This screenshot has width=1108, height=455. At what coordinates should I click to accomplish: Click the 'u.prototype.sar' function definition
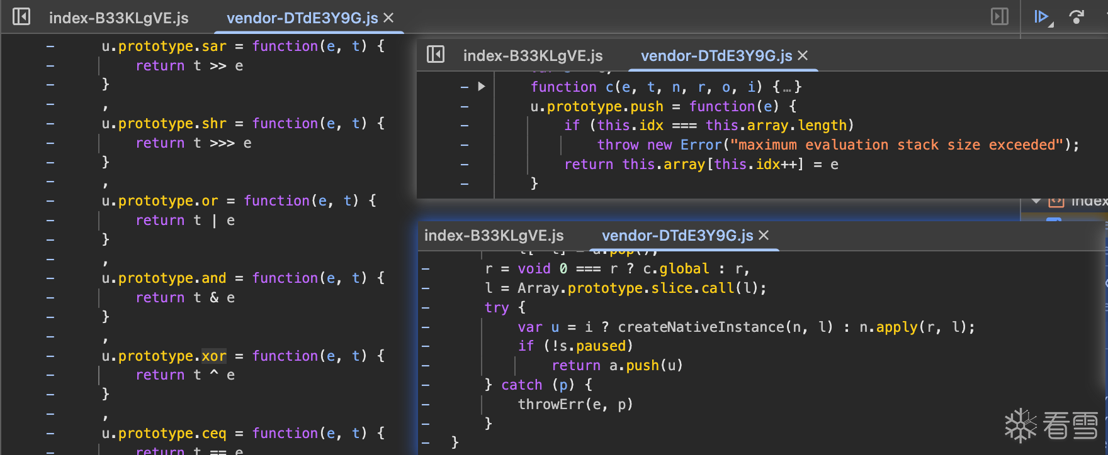pyautogui.click(x=244, y=47)
